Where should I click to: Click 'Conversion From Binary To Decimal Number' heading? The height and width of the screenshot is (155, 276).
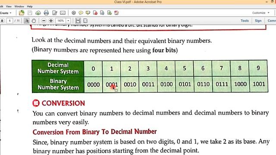pos(94,132)
